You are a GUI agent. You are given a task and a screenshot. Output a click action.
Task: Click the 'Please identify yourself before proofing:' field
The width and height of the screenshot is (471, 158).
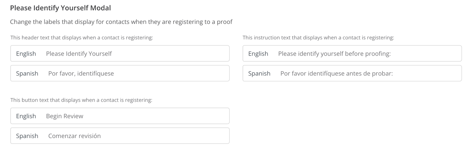tap(368, 54)
